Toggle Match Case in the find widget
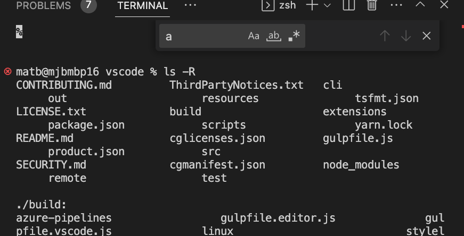This screenshot has width=464, height=236. 254,36
